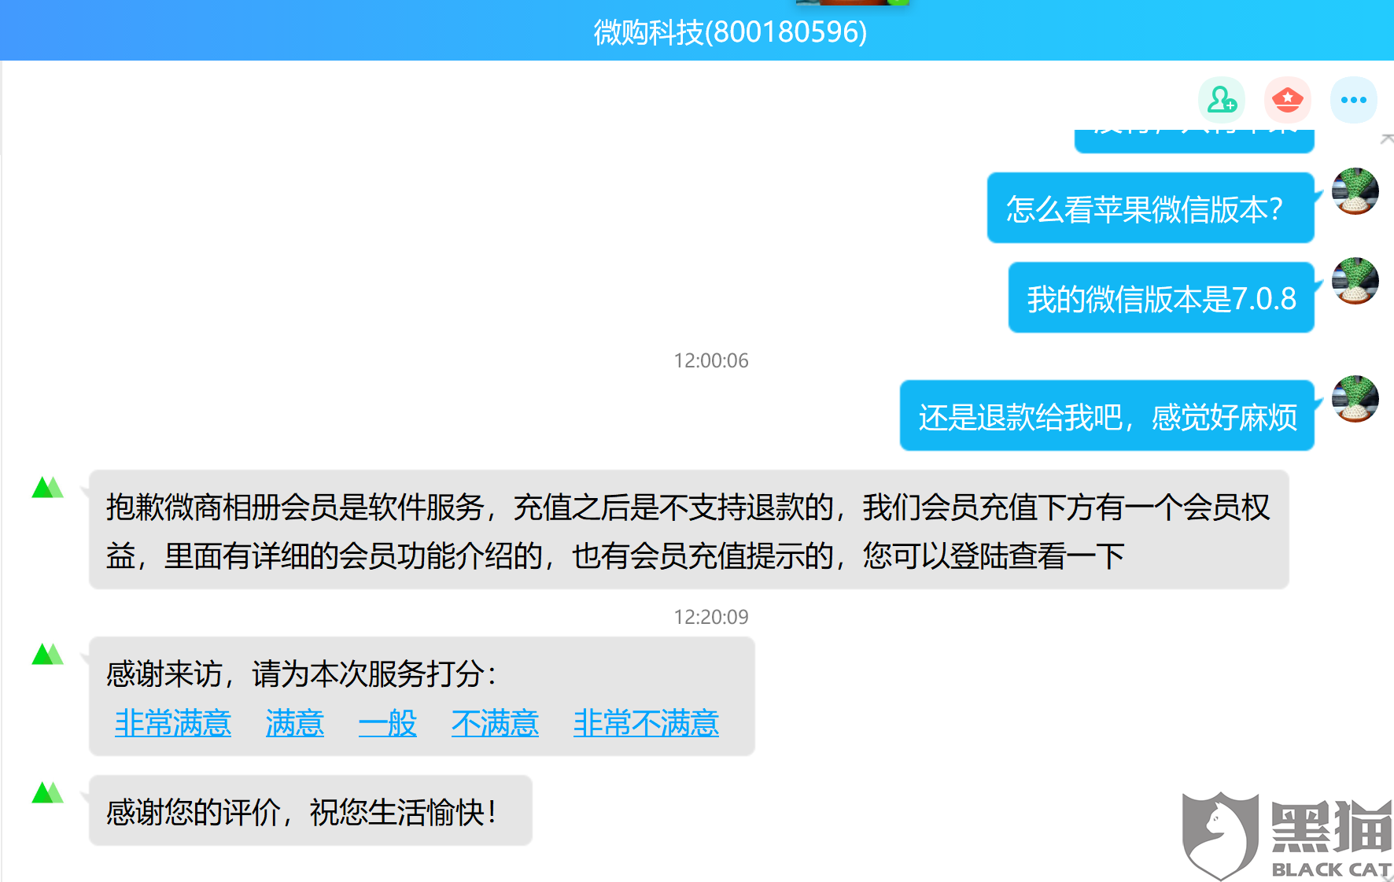Select the 非常满意 rating link
1394x882 pixels.
coord(173,722)
